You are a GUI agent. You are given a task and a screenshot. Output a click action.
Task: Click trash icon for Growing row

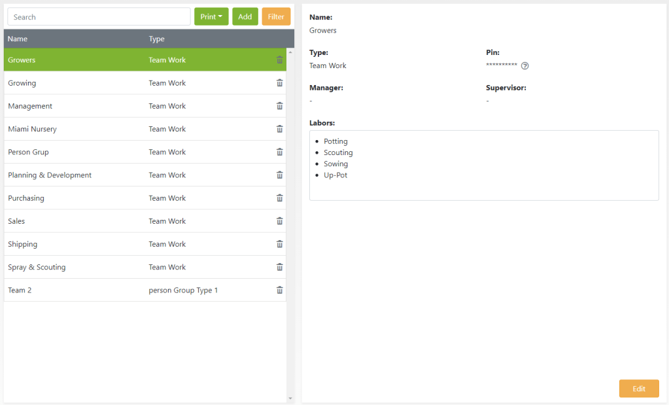pyautogui.click(x=280, y=83)
